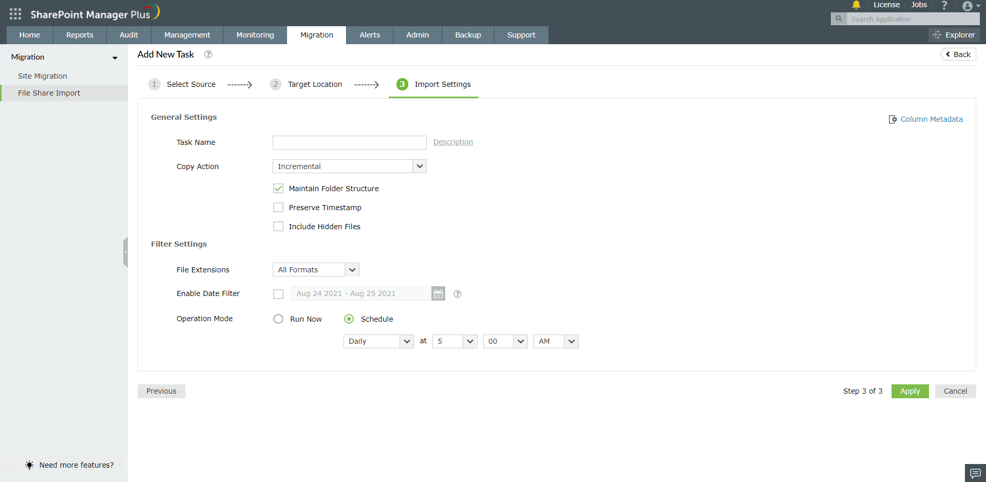Image resolution: width=986 pixels, height=482 pixels.
Task: Focus the Task Name input field
Action: pyautogui.click(x=350, y=142)
